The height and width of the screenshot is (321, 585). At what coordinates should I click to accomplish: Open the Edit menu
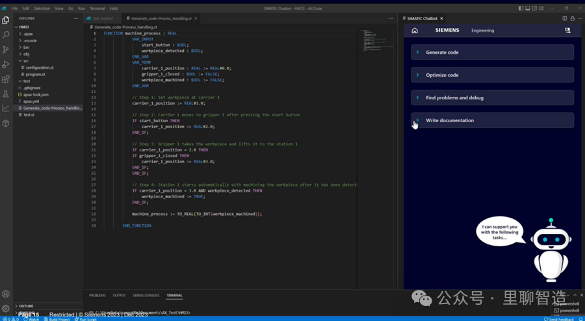tap(25, 8)
